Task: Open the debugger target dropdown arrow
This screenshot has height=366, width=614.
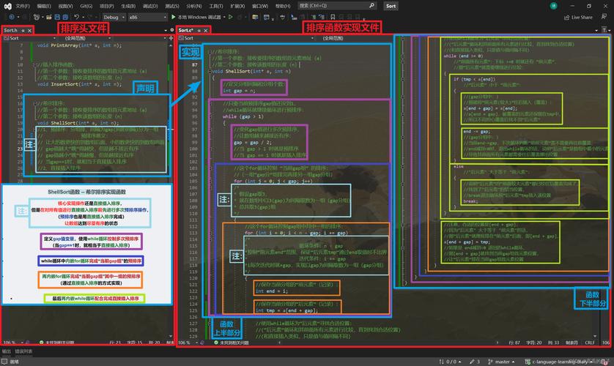Action: [224, 18]
